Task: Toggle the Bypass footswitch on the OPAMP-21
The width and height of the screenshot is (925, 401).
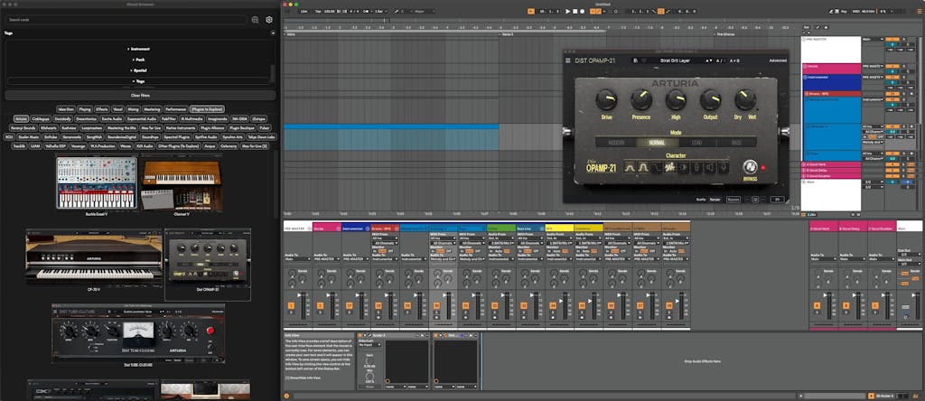Action: 750,166
